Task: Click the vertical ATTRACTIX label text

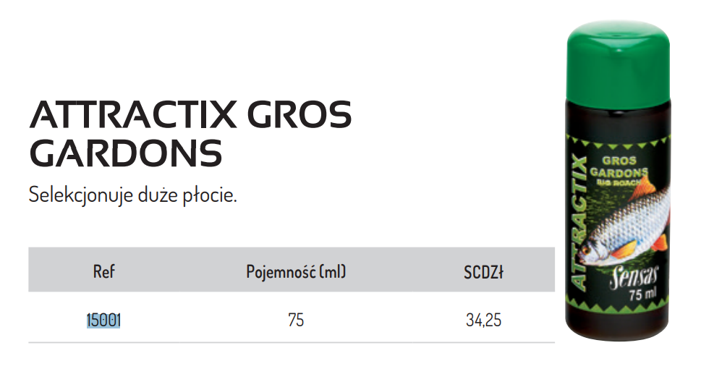Action: (580, 222)
